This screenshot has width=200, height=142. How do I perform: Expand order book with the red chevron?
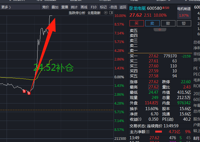160,30
